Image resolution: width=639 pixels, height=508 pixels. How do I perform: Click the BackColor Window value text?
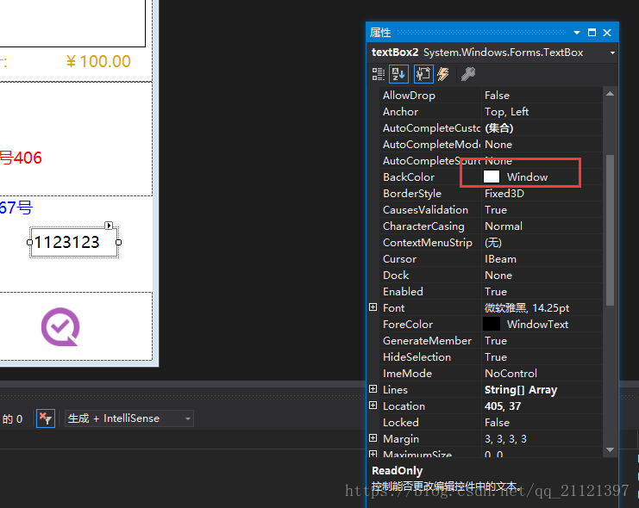click(x=528, y=177)
